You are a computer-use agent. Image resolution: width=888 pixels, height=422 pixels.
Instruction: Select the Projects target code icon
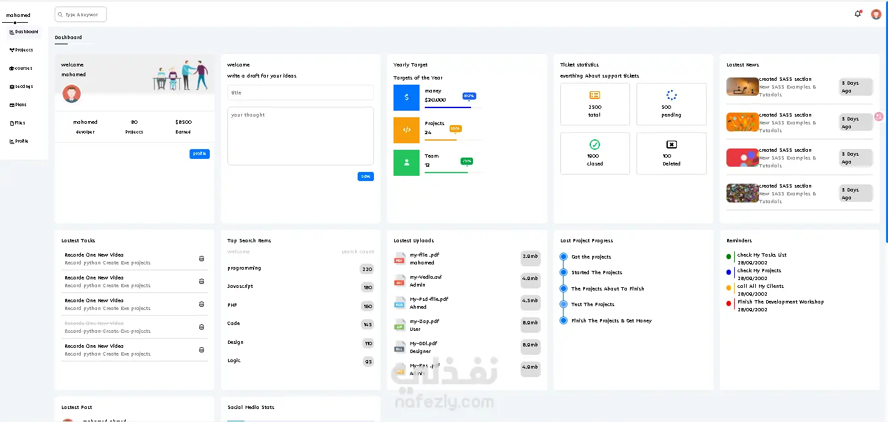pos(407,130)
